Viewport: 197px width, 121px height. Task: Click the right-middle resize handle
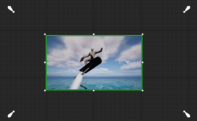pyautogui.click(x=143, y=62)
